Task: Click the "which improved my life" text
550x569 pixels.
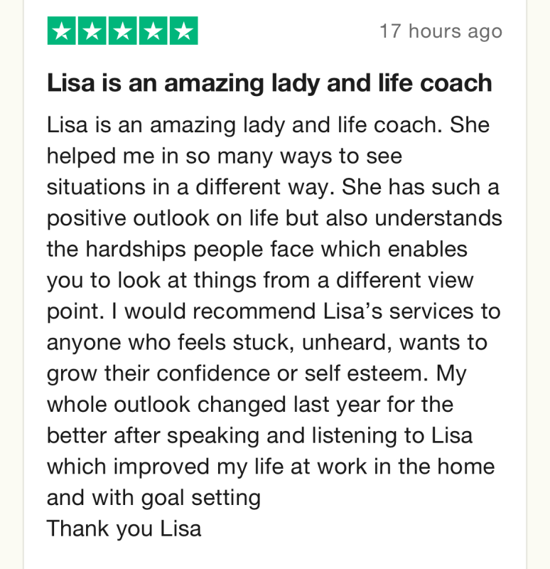Action: (166, 467)
